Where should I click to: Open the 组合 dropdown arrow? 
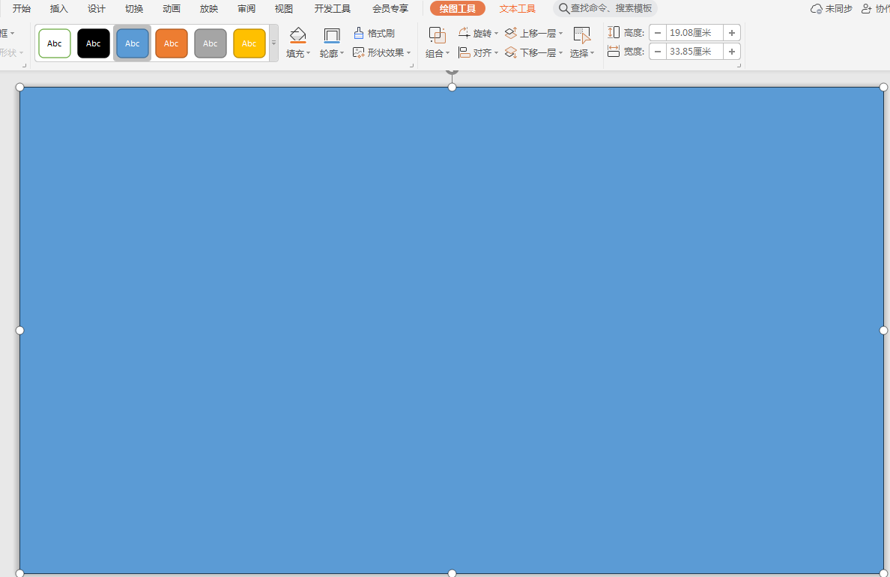447,53
